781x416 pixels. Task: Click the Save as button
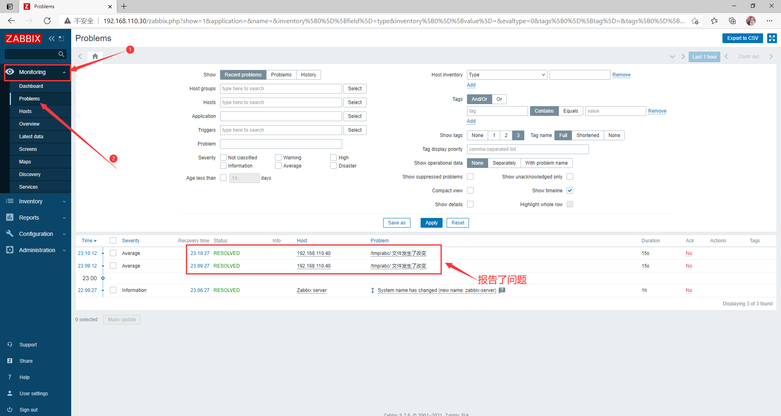(x=397, y=223)
